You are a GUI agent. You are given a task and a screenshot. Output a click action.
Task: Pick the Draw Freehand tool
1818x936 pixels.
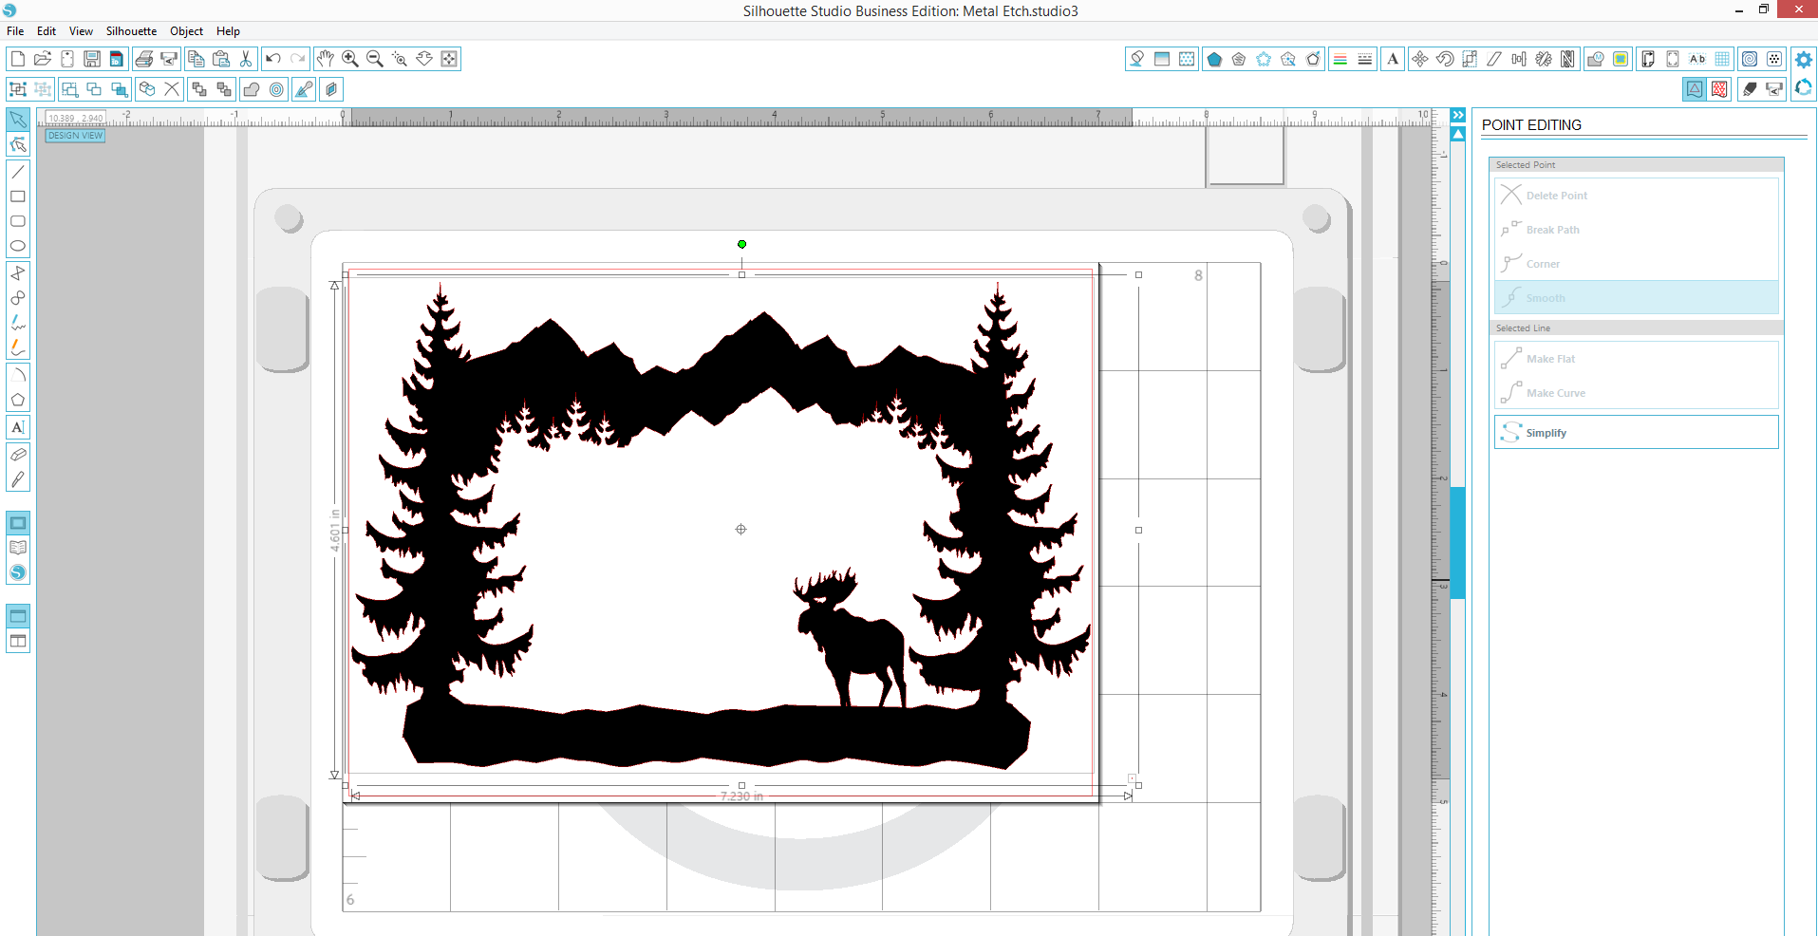18,323
